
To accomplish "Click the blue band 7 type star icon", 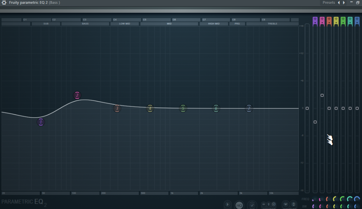I will (x=357, y=19).
